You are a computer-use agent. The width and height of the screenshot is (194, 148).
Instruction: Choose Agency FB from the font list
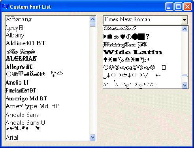14,28
